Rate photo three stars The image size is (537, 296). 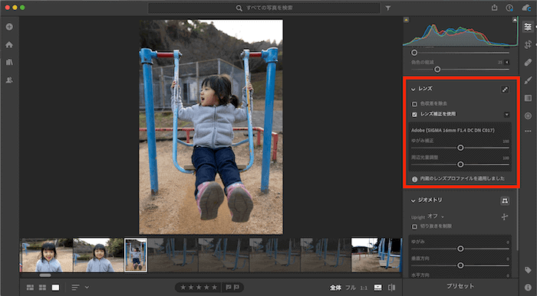click(x=199, y=288)
